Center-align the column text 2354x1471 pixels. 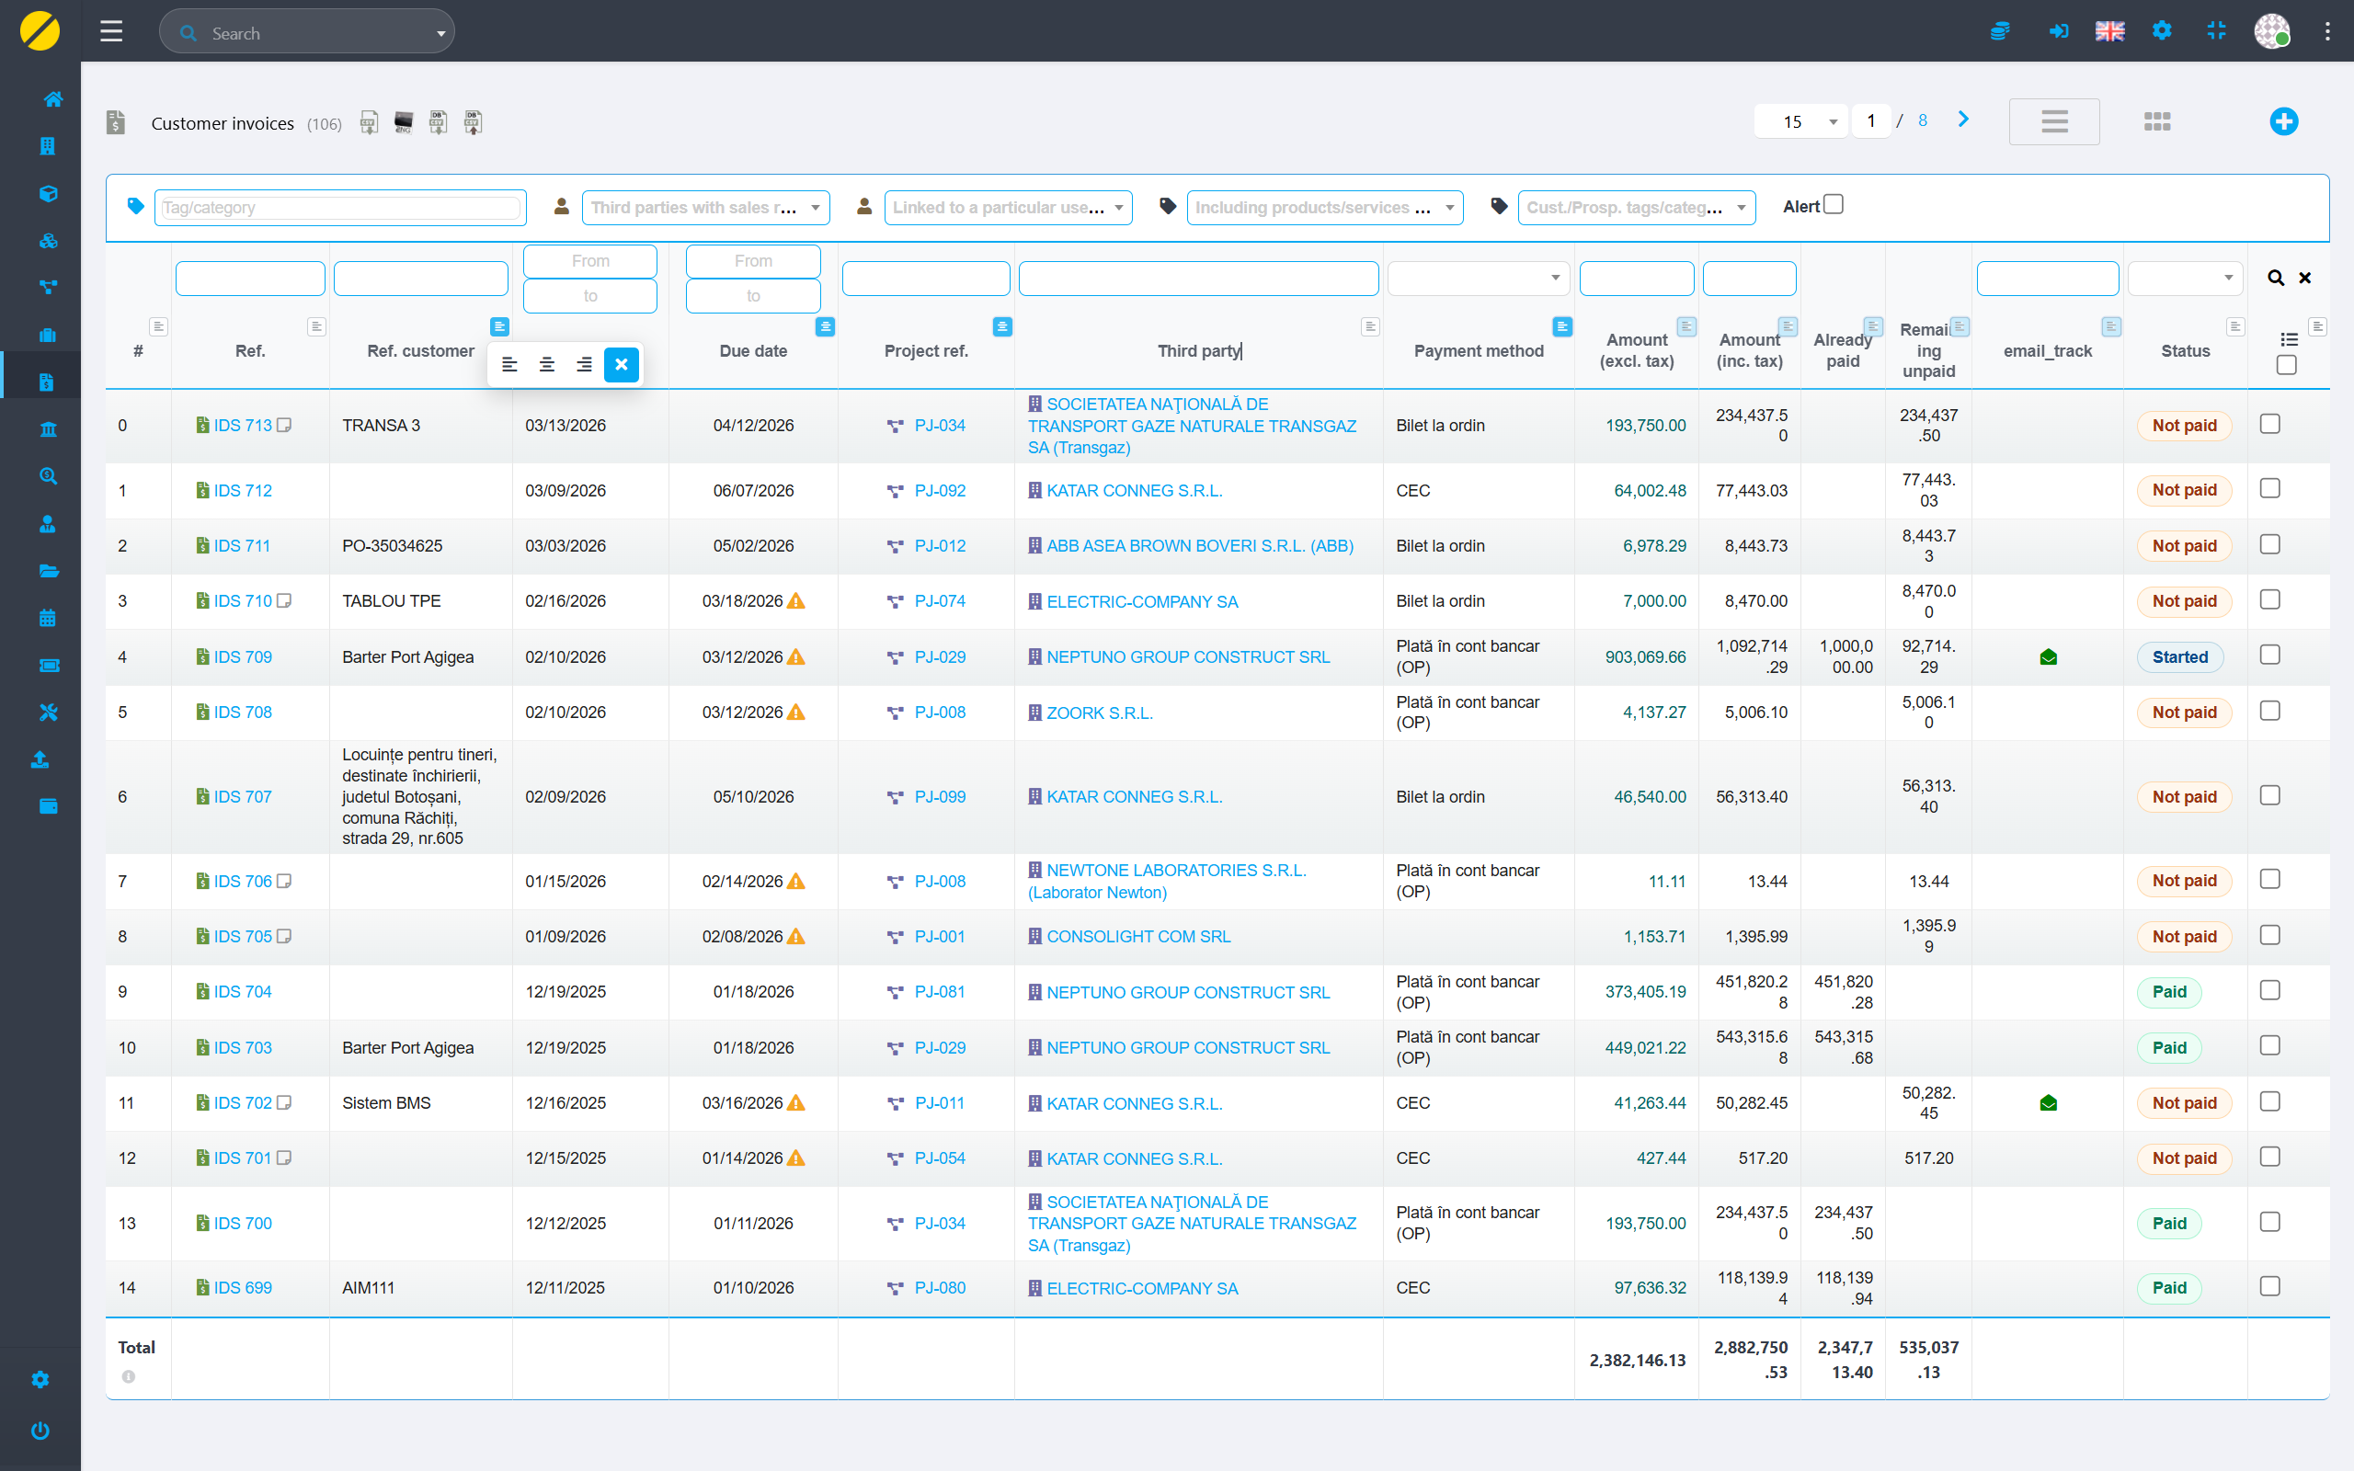[x=547, y=365]
